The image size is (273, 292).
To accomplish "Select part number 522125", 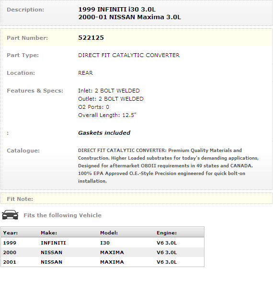I will pyautogui.click(x=91, y=38).
